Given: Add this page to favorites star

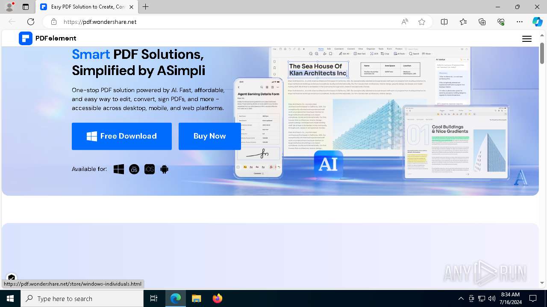Looking at the screenshot, I should (422, 22).
